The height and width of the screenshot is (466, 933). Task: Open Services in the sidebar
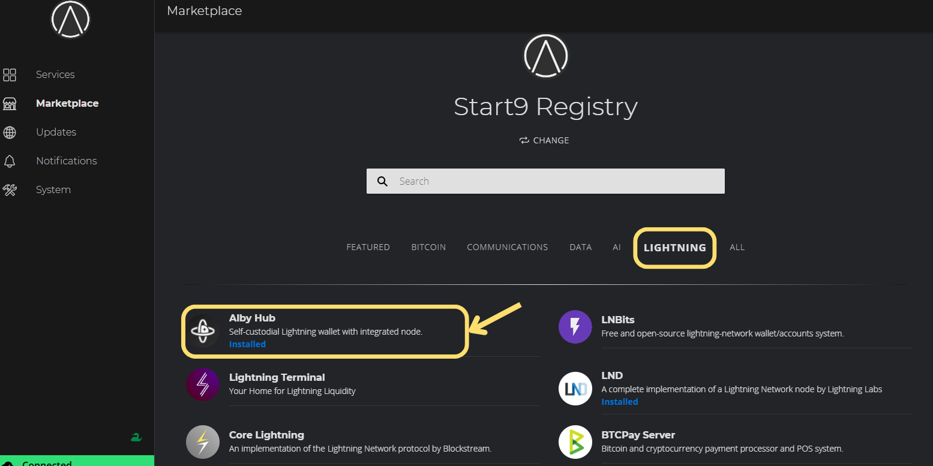(55, 74)
